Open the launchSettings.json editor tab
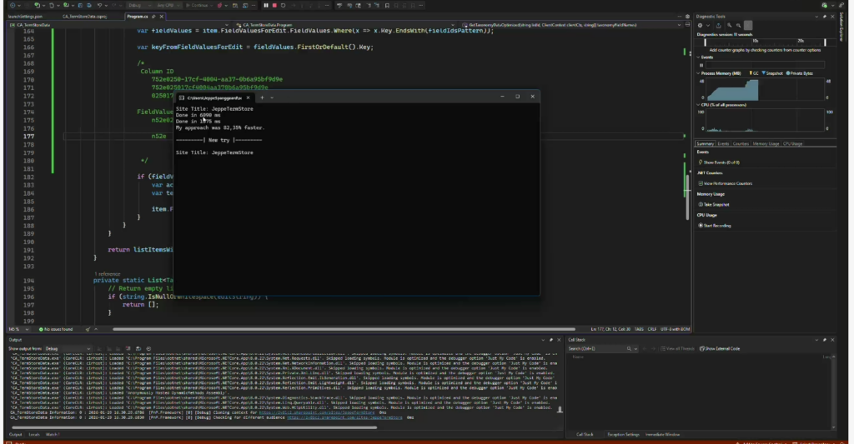The width and height of the screenshot is (854, 444). click(x=26, y=16)
